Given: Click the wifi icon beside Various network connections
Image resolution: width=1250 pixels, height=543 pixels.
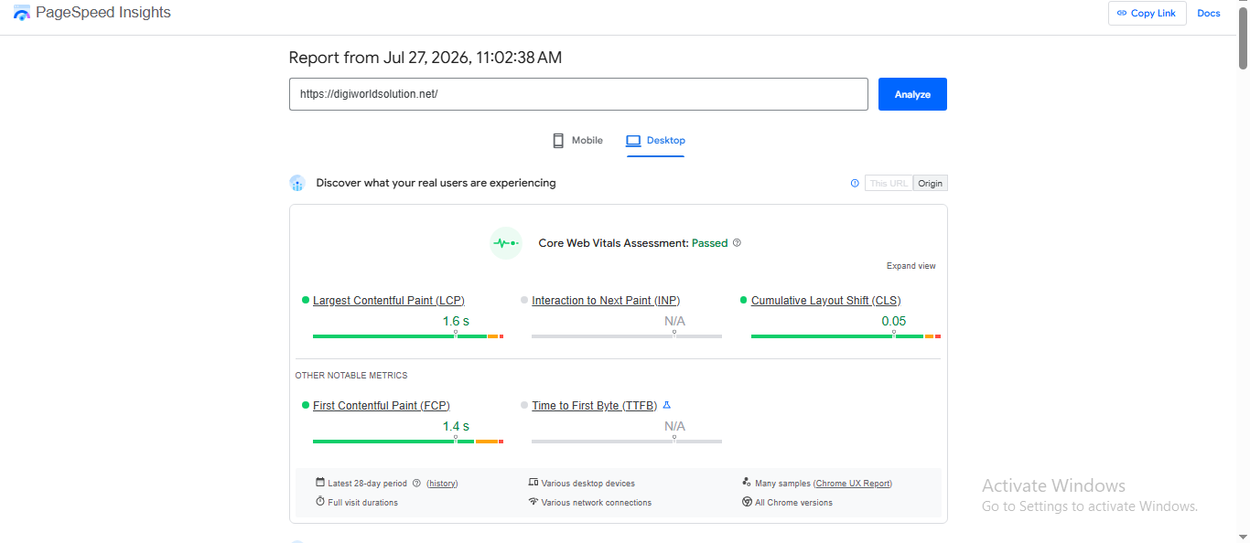Looking at the screenshot, I should coord(533,502).
